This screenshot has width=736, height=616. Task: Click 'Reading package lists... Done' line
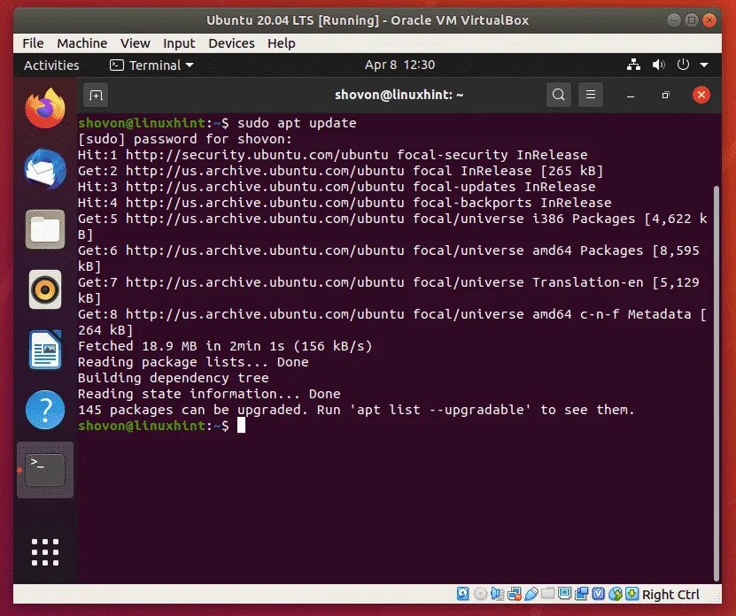tap(193, 362)
